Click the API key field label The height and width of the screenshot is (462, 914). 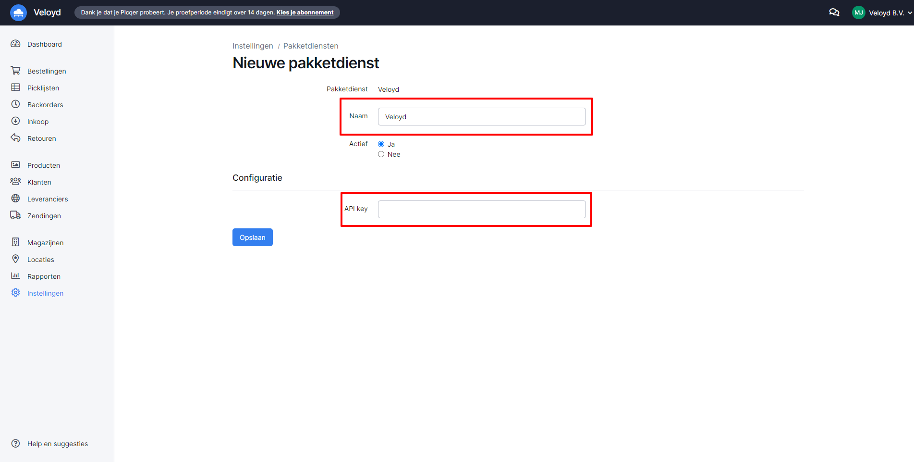click(x=356, y=209)
